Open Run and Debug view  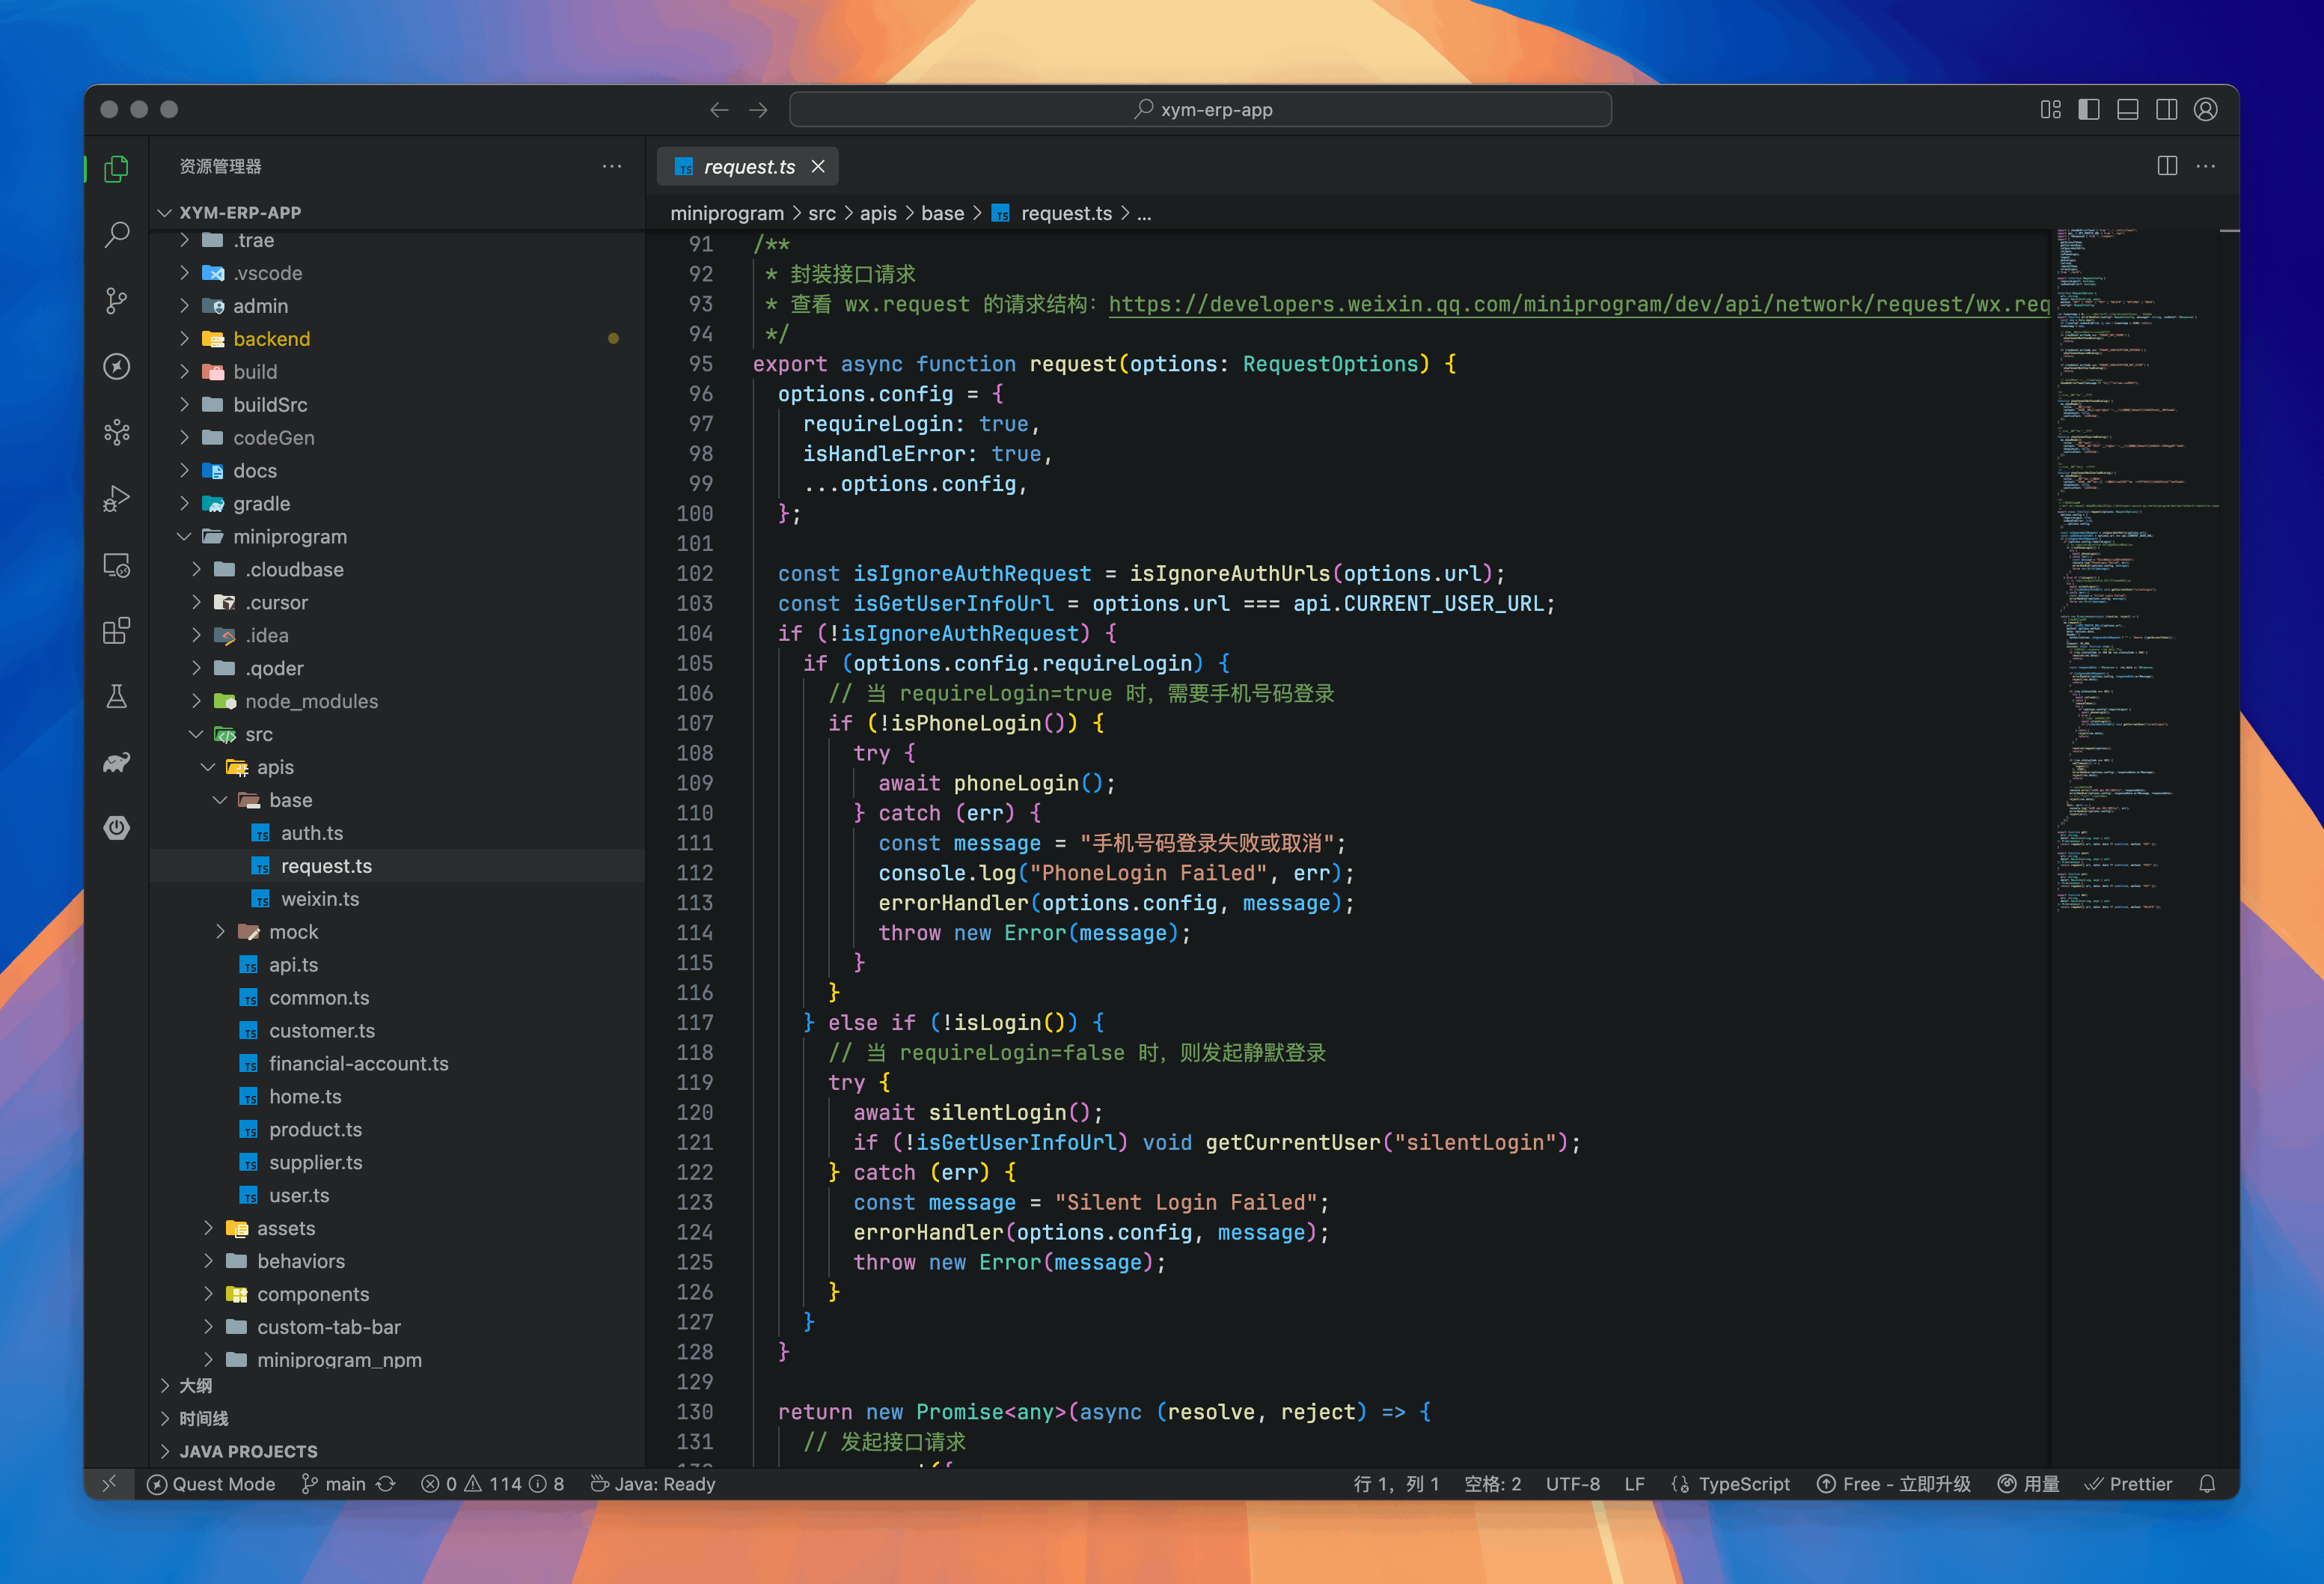pyautogui.click(x=117, y=499)
